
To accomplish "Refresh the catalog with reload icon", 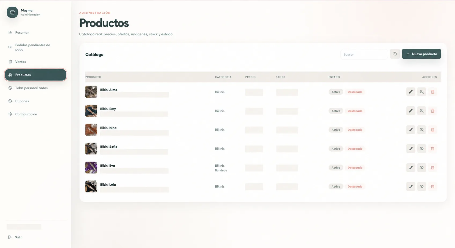I will tap(395, 54).
